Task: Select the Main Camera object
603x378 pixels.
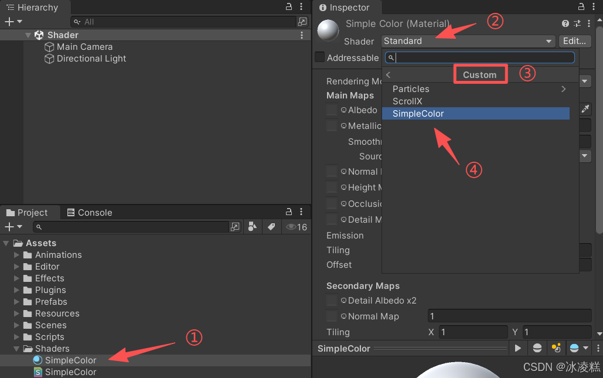Action: point(84,47)
